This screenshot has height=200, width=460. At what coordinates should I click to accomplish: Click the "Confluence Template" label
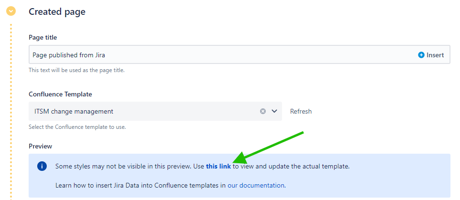coord(60,94)
